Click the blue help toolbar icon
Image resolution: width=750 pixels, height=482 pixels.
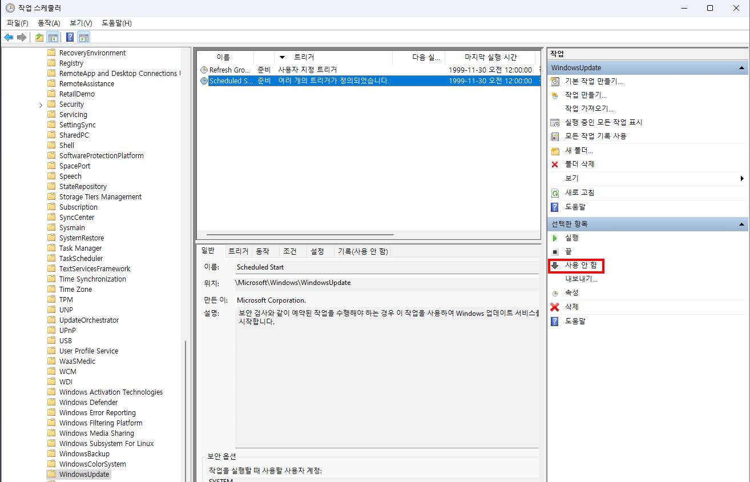70,38
